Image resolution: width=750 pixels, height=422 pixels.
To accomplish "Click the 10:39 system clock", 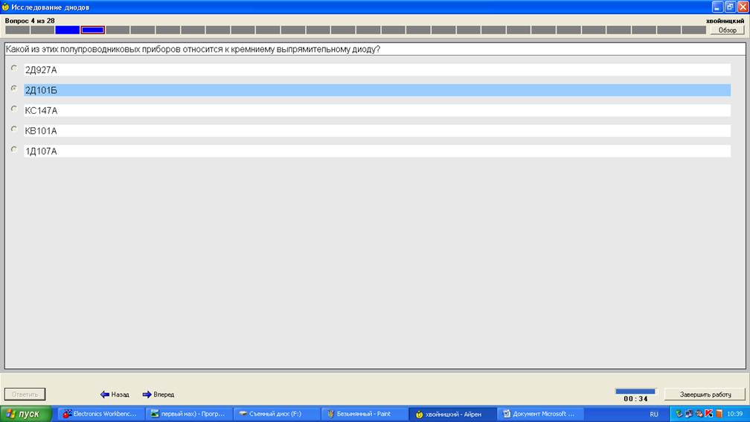I will pyautogui.click(x=734, y=414).
